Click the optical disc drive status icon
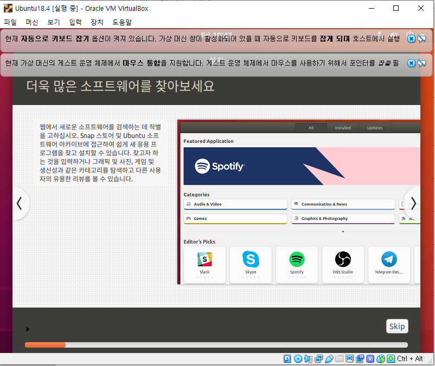This screenshot has height=366, width=435. pyautogui.click(x=298, y=359)
